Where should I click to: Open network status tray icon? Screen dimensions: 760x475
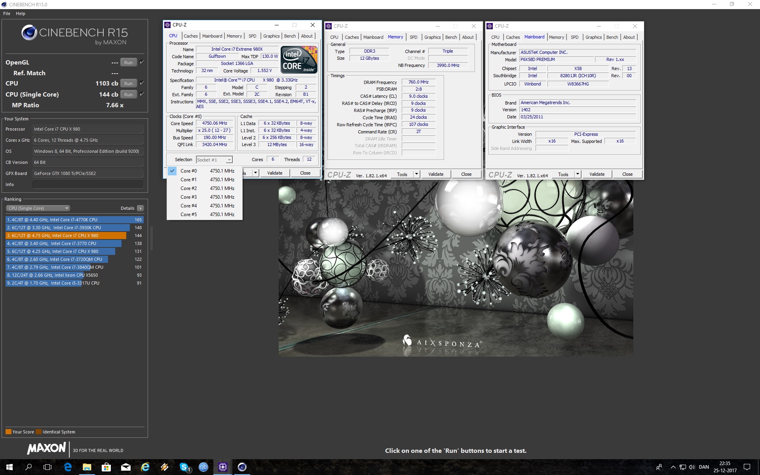(x=683, y=467)
